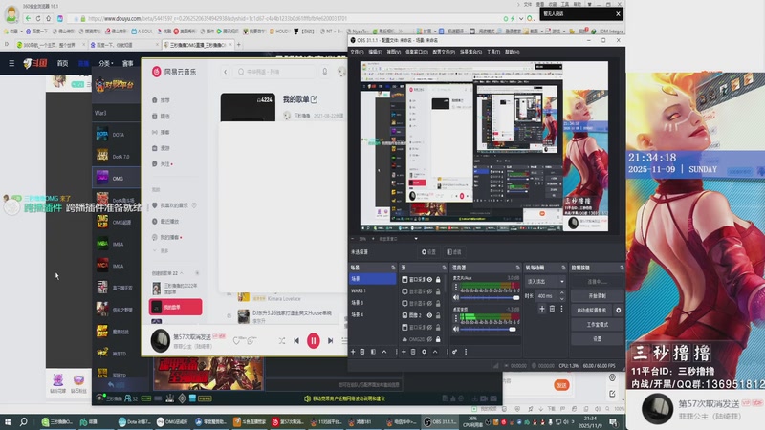Toggle visibility of 图像 2 source
This screenshot has height=430, width=765.
click(x=429, y=315)
